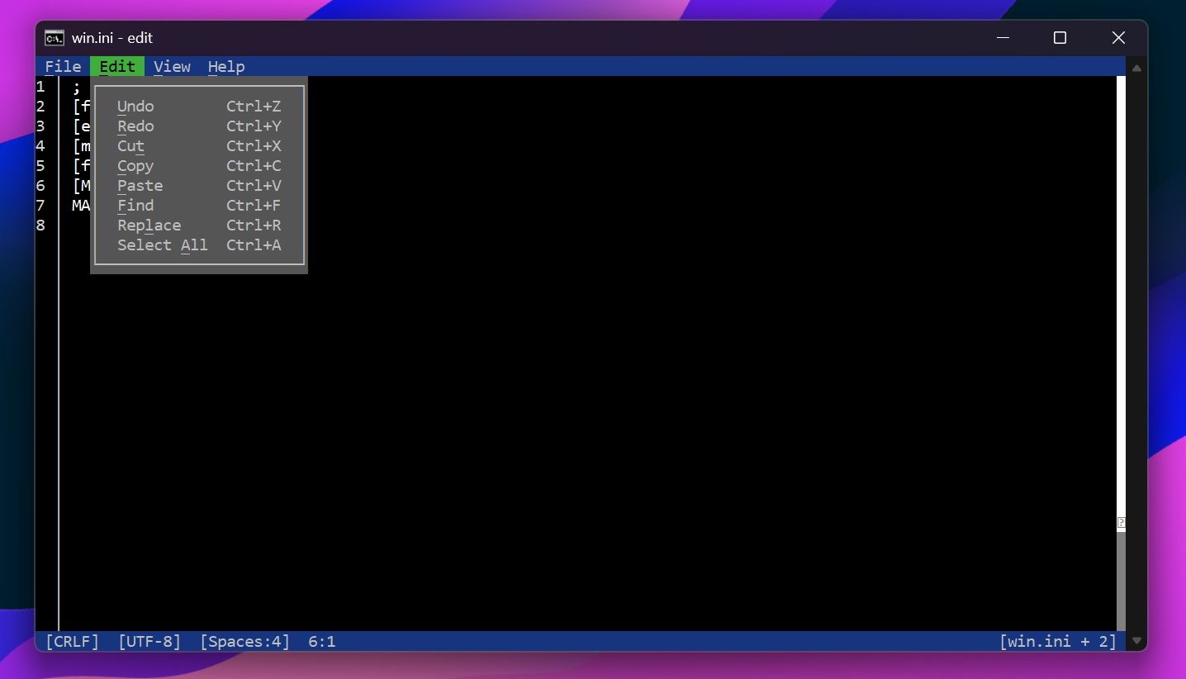Click the win.ini + 2 document indicator
The width and height of the screenshot is (1186, 679).
click(1058, 641)
